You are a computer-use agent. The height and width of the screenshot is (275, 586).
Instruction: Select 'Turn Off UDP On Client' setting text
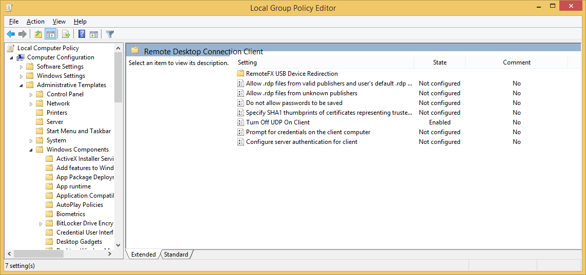[x=278, y=122]
